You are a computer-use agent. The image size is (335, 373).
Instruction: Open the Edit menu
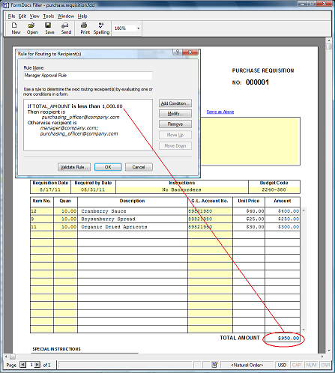[x=22, y=16]
